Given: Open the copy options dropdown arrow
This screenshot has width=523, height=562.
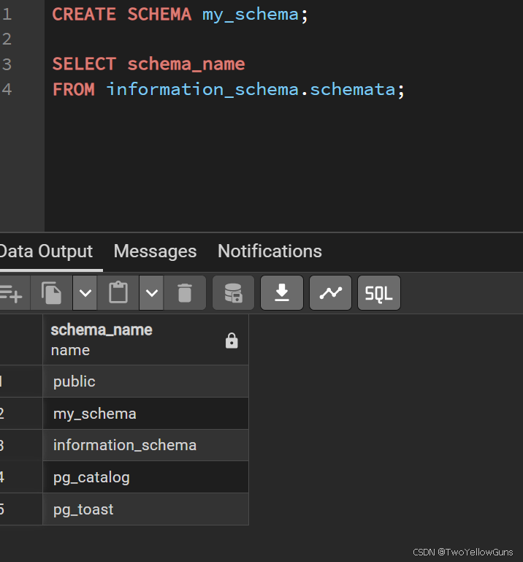Looking at the screenshot, I should coord(85,293).
